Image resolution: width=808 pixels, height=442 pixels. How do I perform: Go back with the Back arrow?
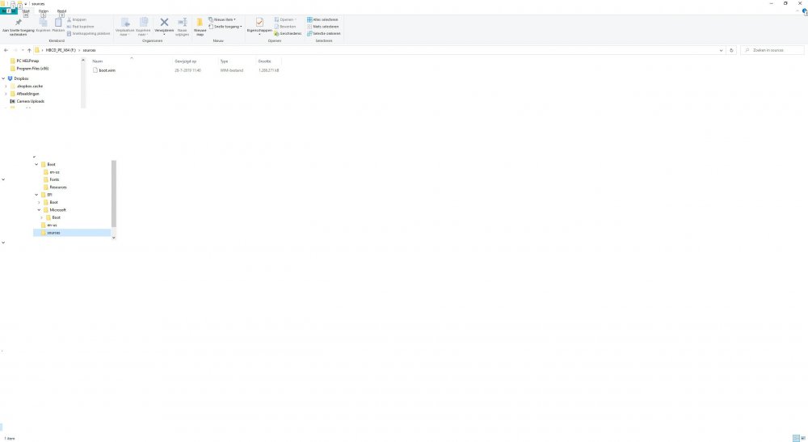(6, 50)
